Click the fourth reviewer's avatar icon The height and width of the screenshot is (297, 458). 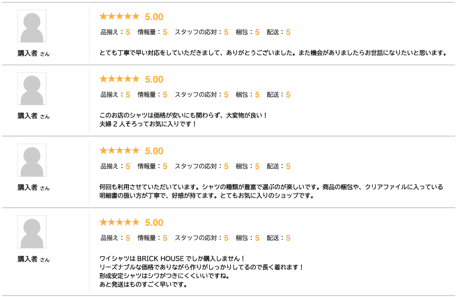coord(32,232)
